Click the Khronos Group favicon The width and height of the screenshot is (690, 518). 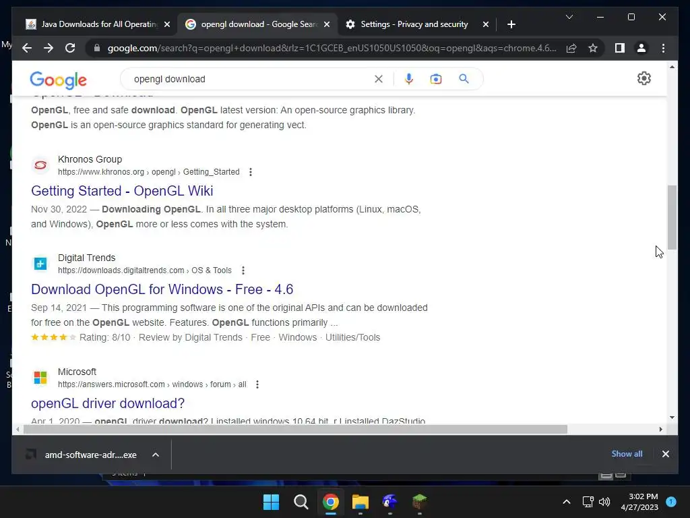coord(40,165)
